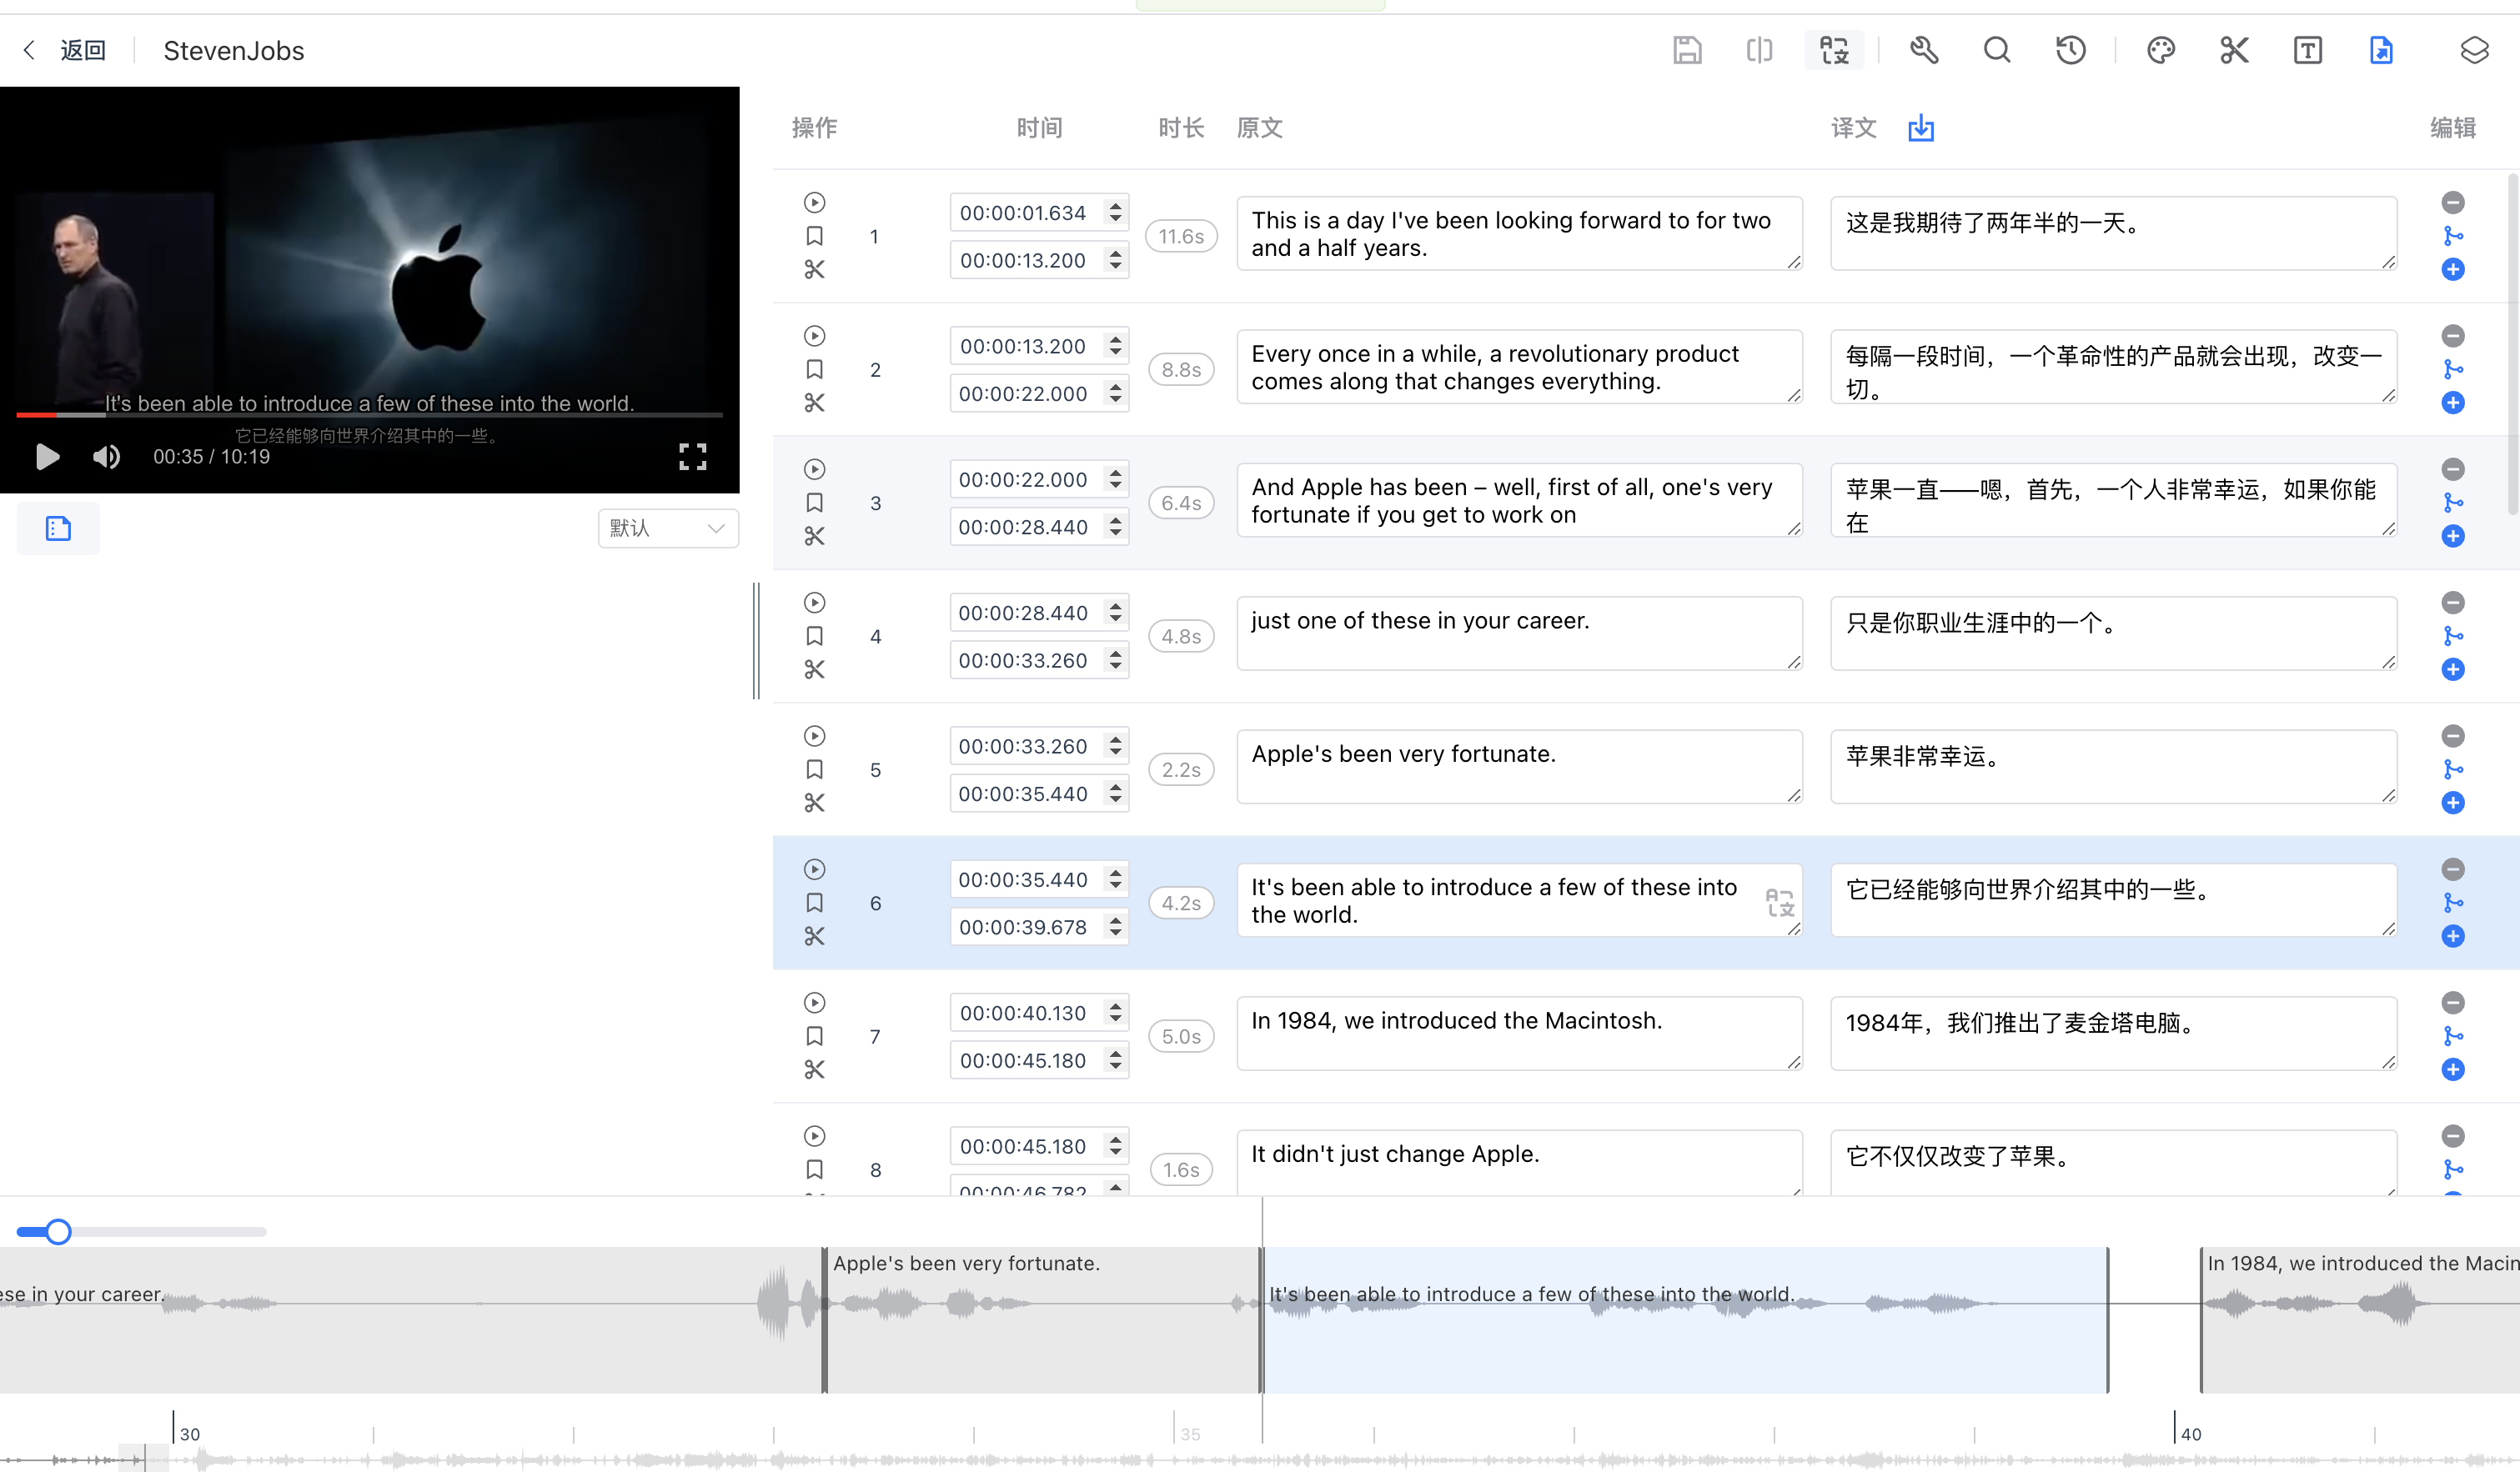Mute the video volume
2520x1472 pixels.
tap(106, 457)
